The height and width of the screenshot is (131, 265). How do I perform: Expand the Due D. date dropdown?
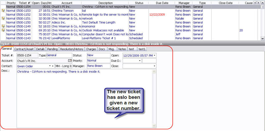140,61
